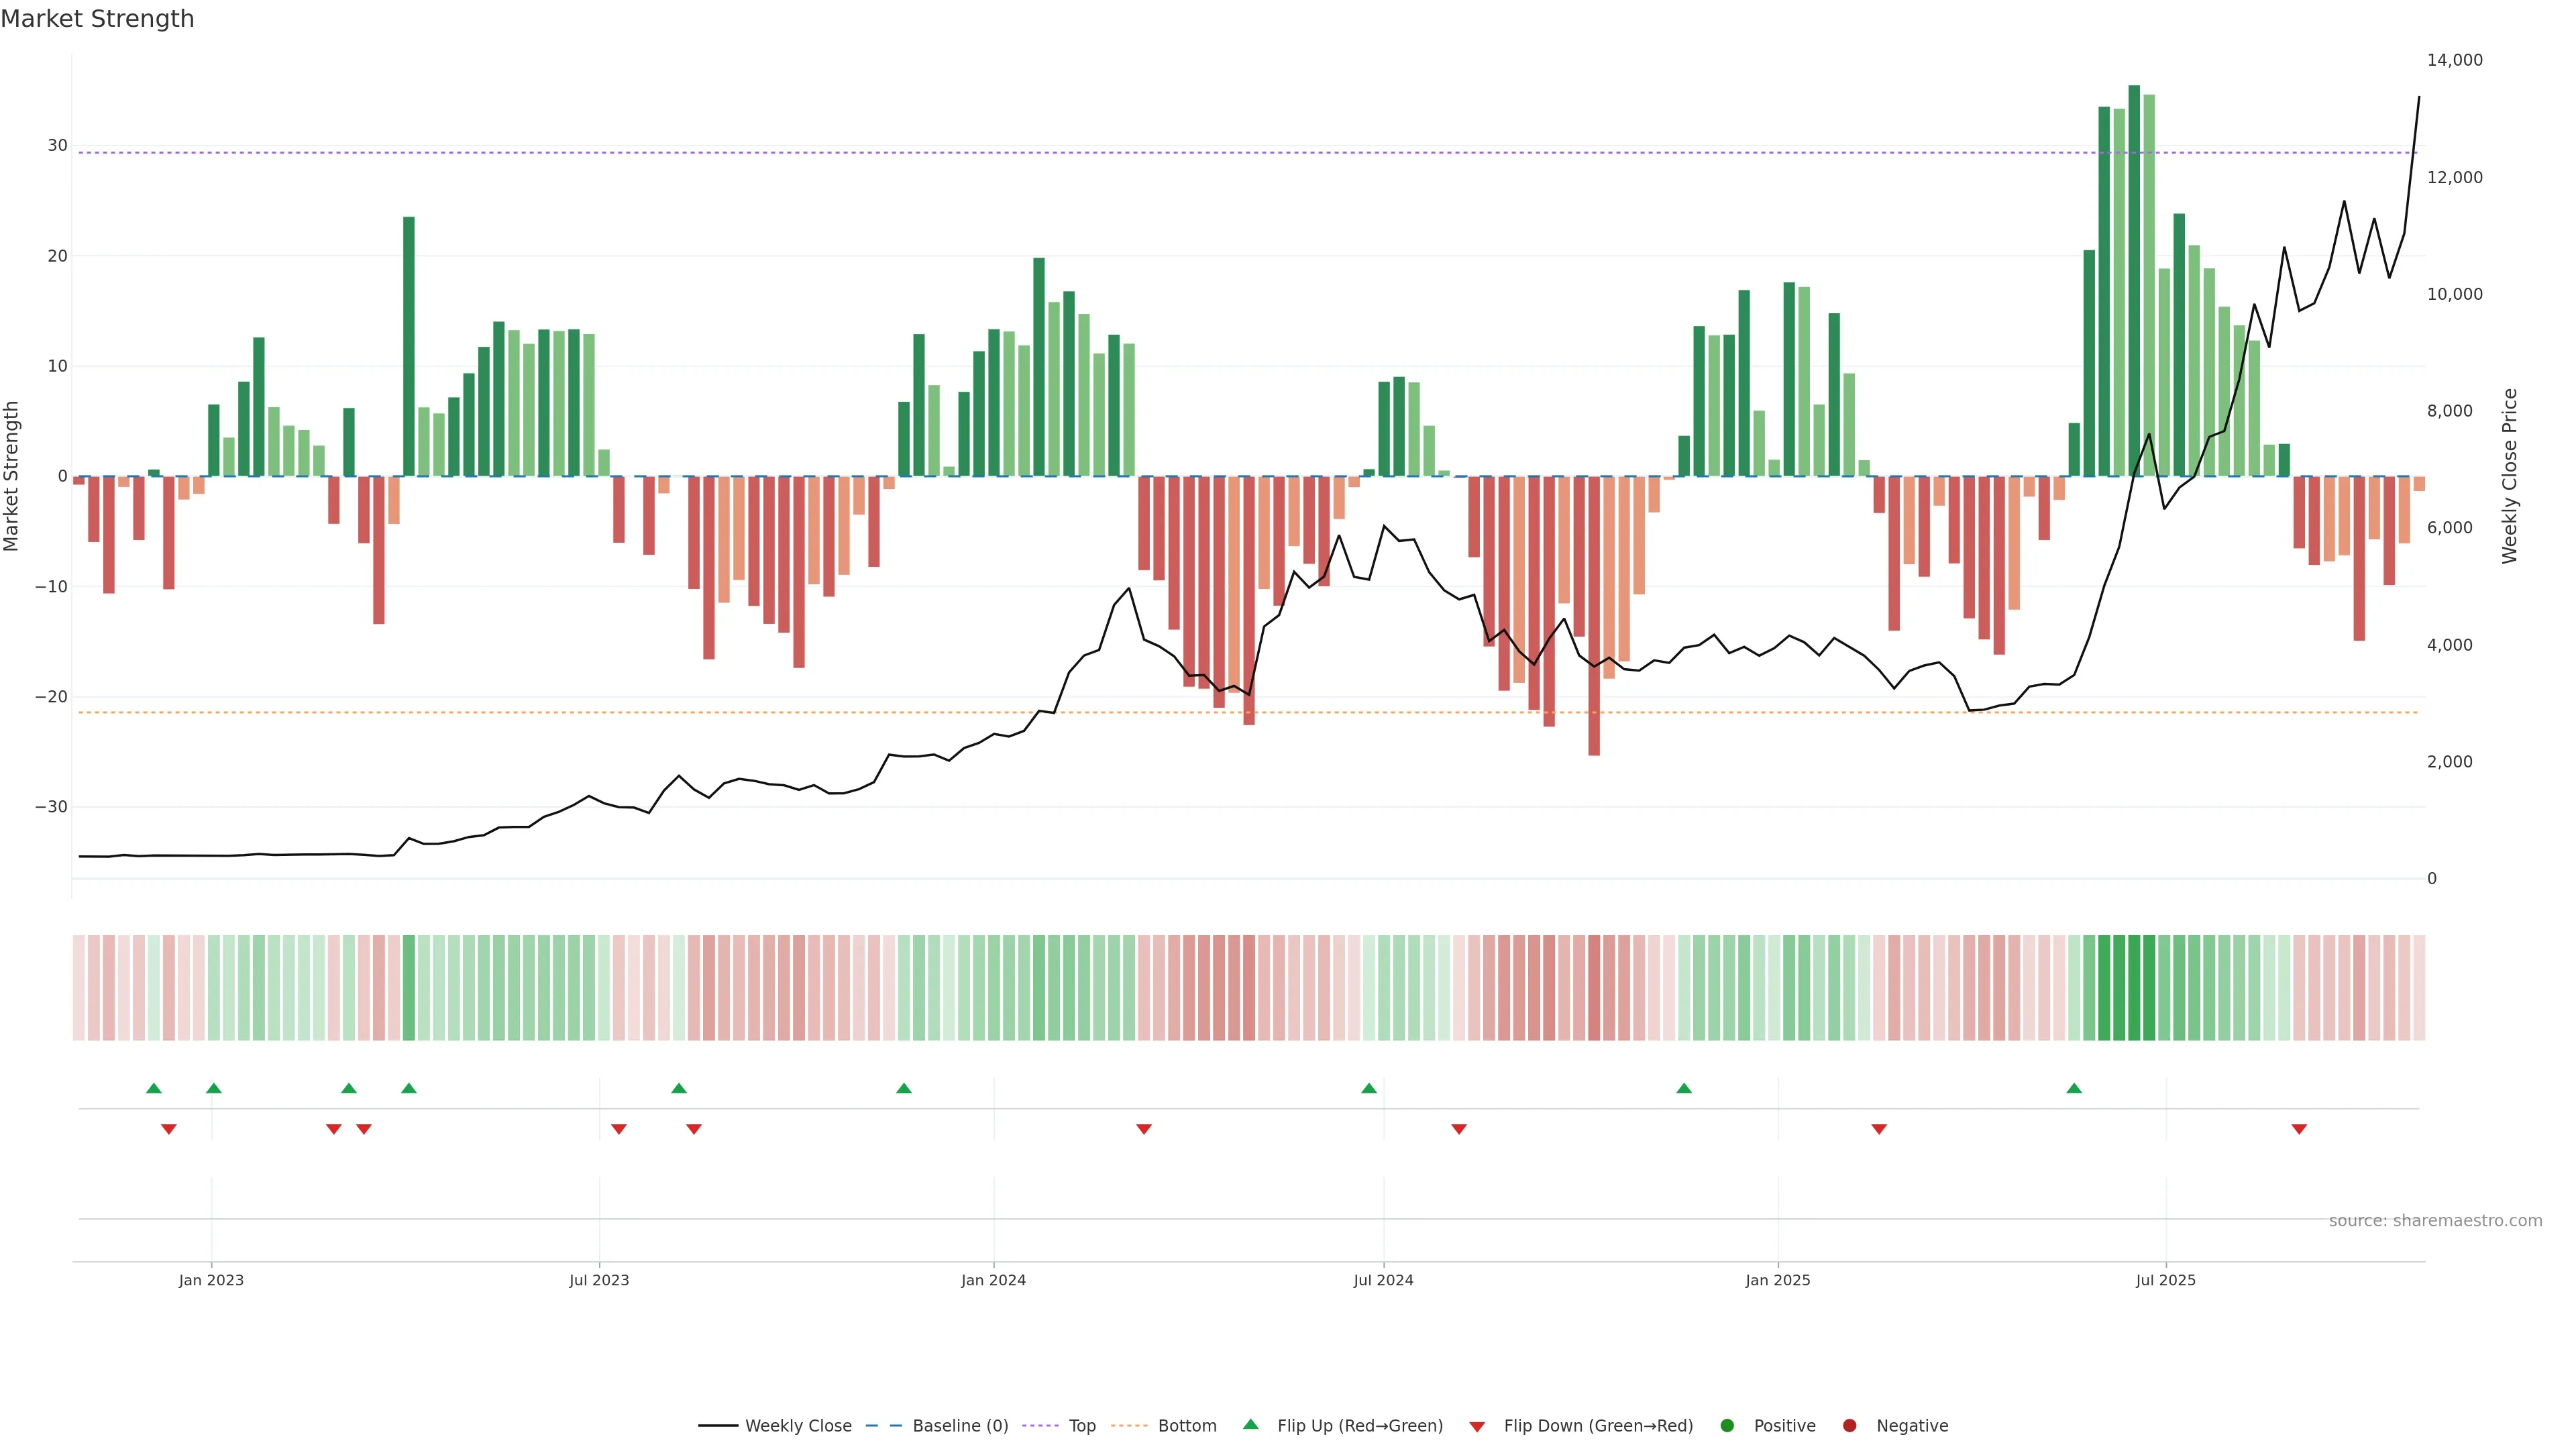
Task: Click the red Flip Down triangle in legend
Action: point(1477,1427)
